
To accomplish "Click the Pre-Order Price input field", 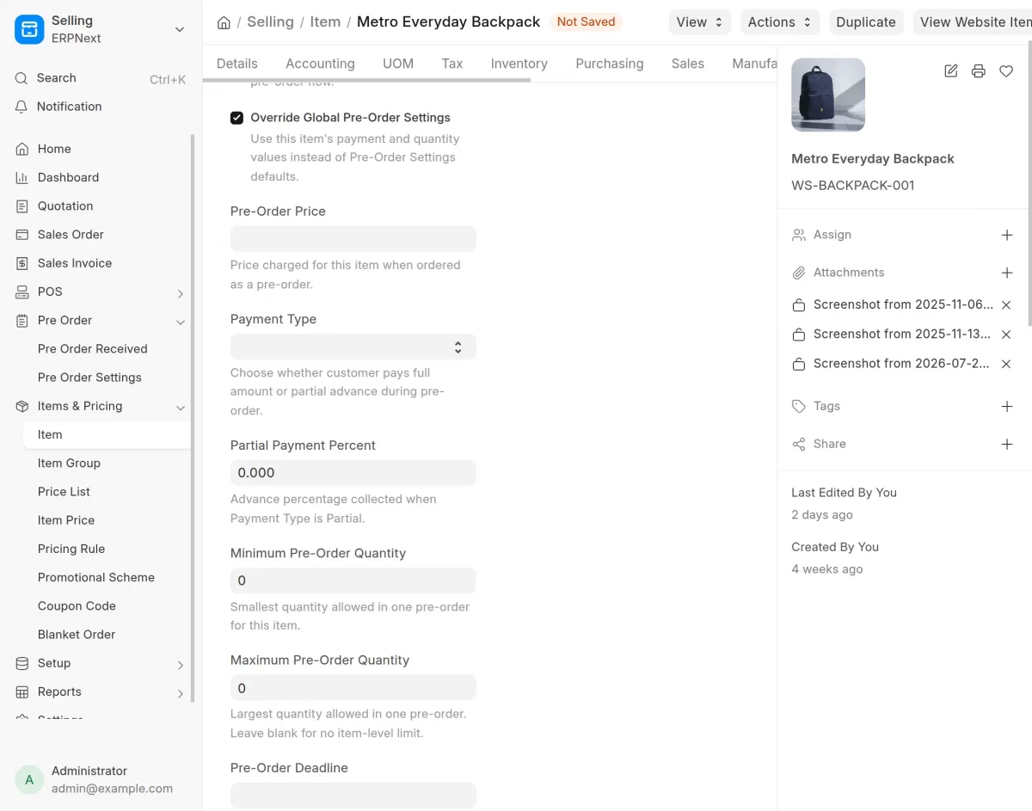I will [x=353, y=238].
